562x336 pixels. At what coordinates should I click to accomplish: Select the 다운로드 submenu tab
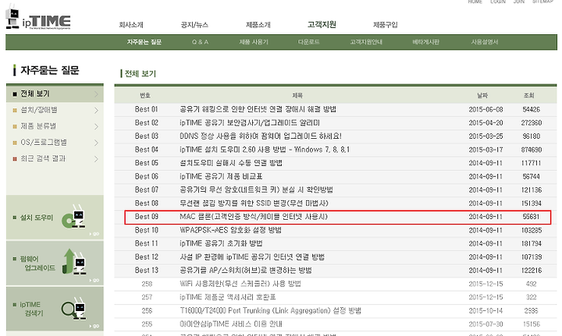pyautogui.click(x=308, y=42)
